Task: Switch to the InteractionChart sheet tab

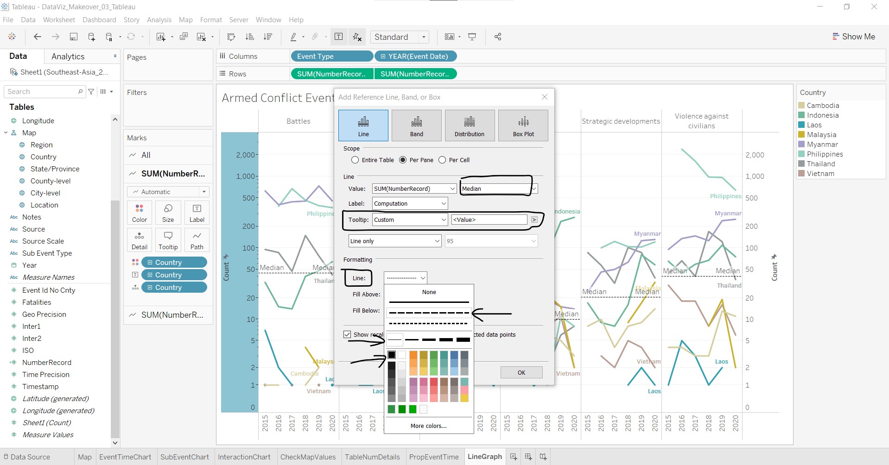Action: (x=244, y=457)
